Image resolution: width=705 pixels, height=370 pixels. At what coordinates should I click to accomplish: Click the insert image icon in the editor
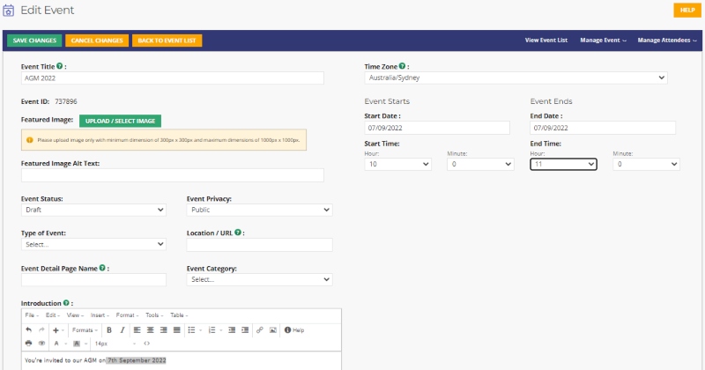coord(273,330)
